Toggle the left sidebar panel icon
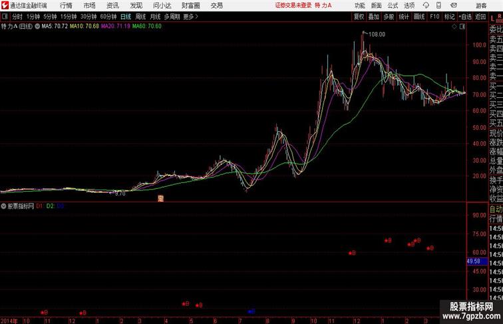 [5, 17]
